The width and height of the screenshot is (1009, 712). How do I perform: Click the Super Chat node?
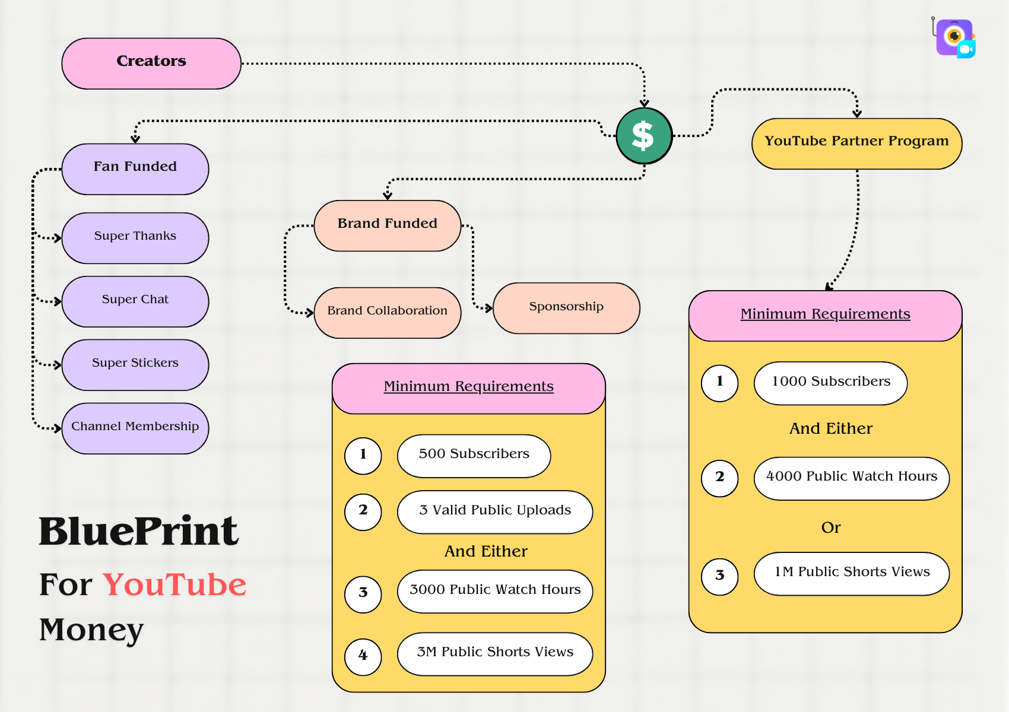pyautogui.click(x=135, y=301)
